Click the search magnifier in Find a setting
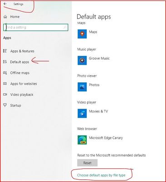This screenshot has height=182, width=166. point(65,27)
